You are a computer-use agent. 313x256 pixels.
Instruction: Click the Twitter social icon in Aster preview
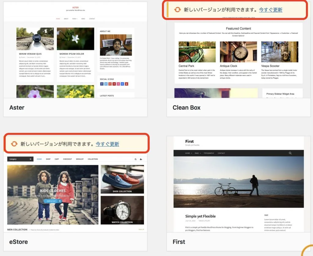coord(106,84)
